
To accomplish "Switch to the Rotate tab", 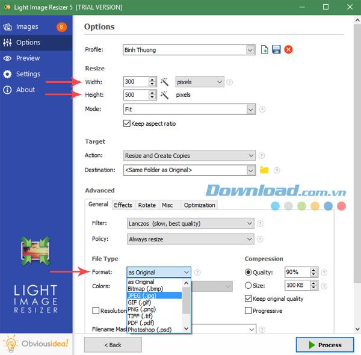I will [147, 205].
